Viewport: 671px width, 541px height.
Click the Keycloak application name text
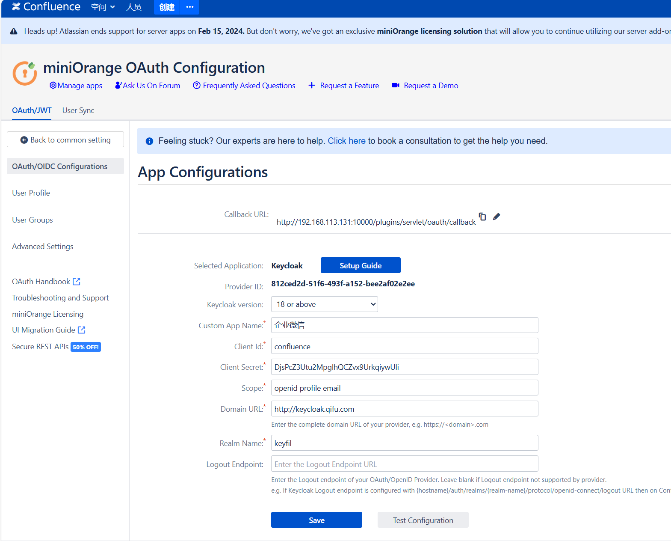287,266
